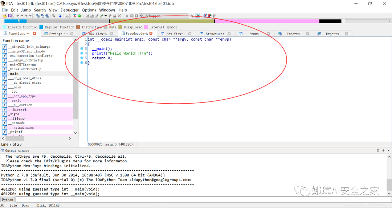Screen dimensions: 392x208
Task: Click the function icon beside _printf
Action: pos(4,132)
